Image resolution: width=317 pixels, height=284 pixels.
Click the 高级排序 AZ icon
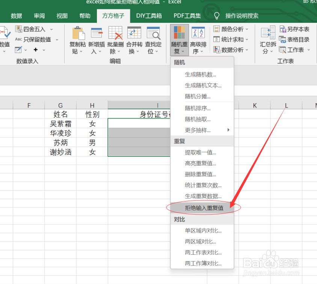pos(198,32)
